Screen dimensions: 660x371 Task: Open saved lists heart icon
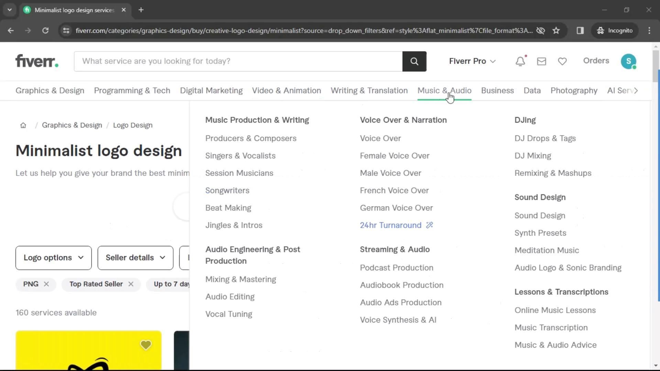[562, 61]
